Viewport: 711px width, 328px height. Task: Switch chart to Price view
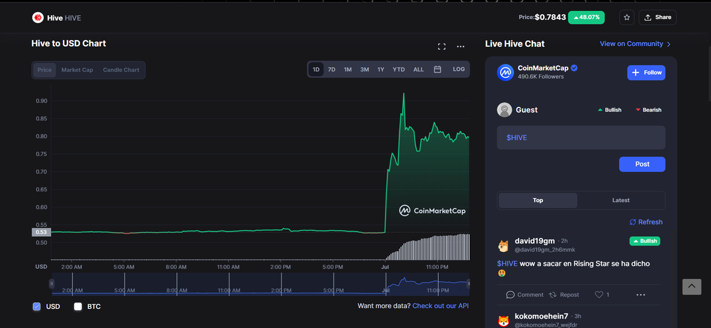coord(45,70)
